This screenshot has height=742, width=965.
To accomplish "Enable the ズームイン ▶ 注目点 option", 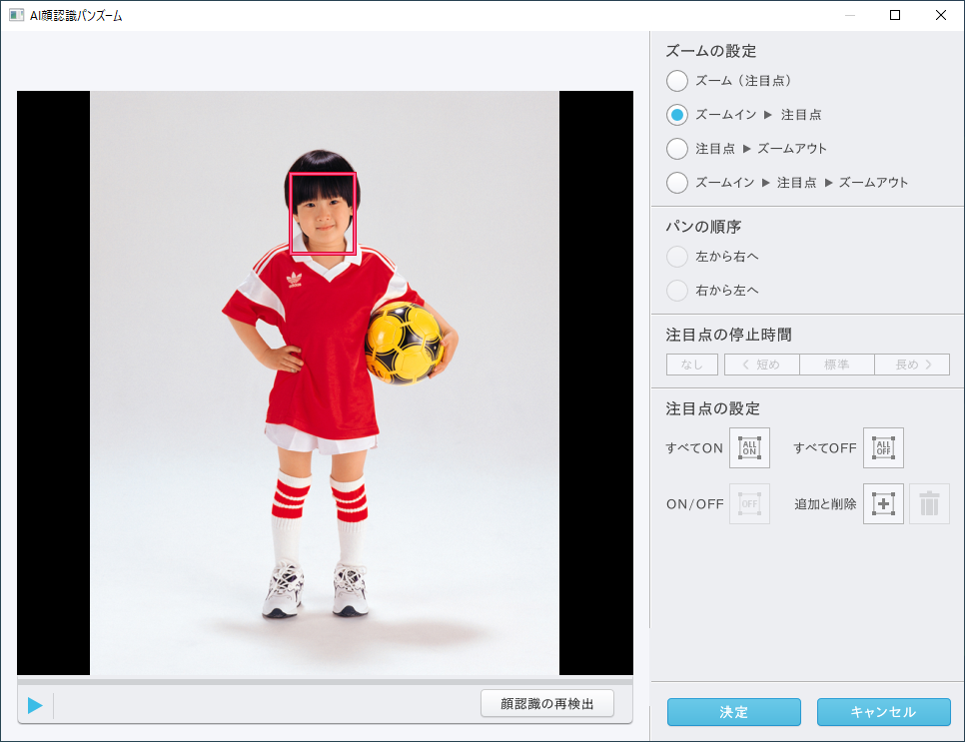I will tap(676, 114).
